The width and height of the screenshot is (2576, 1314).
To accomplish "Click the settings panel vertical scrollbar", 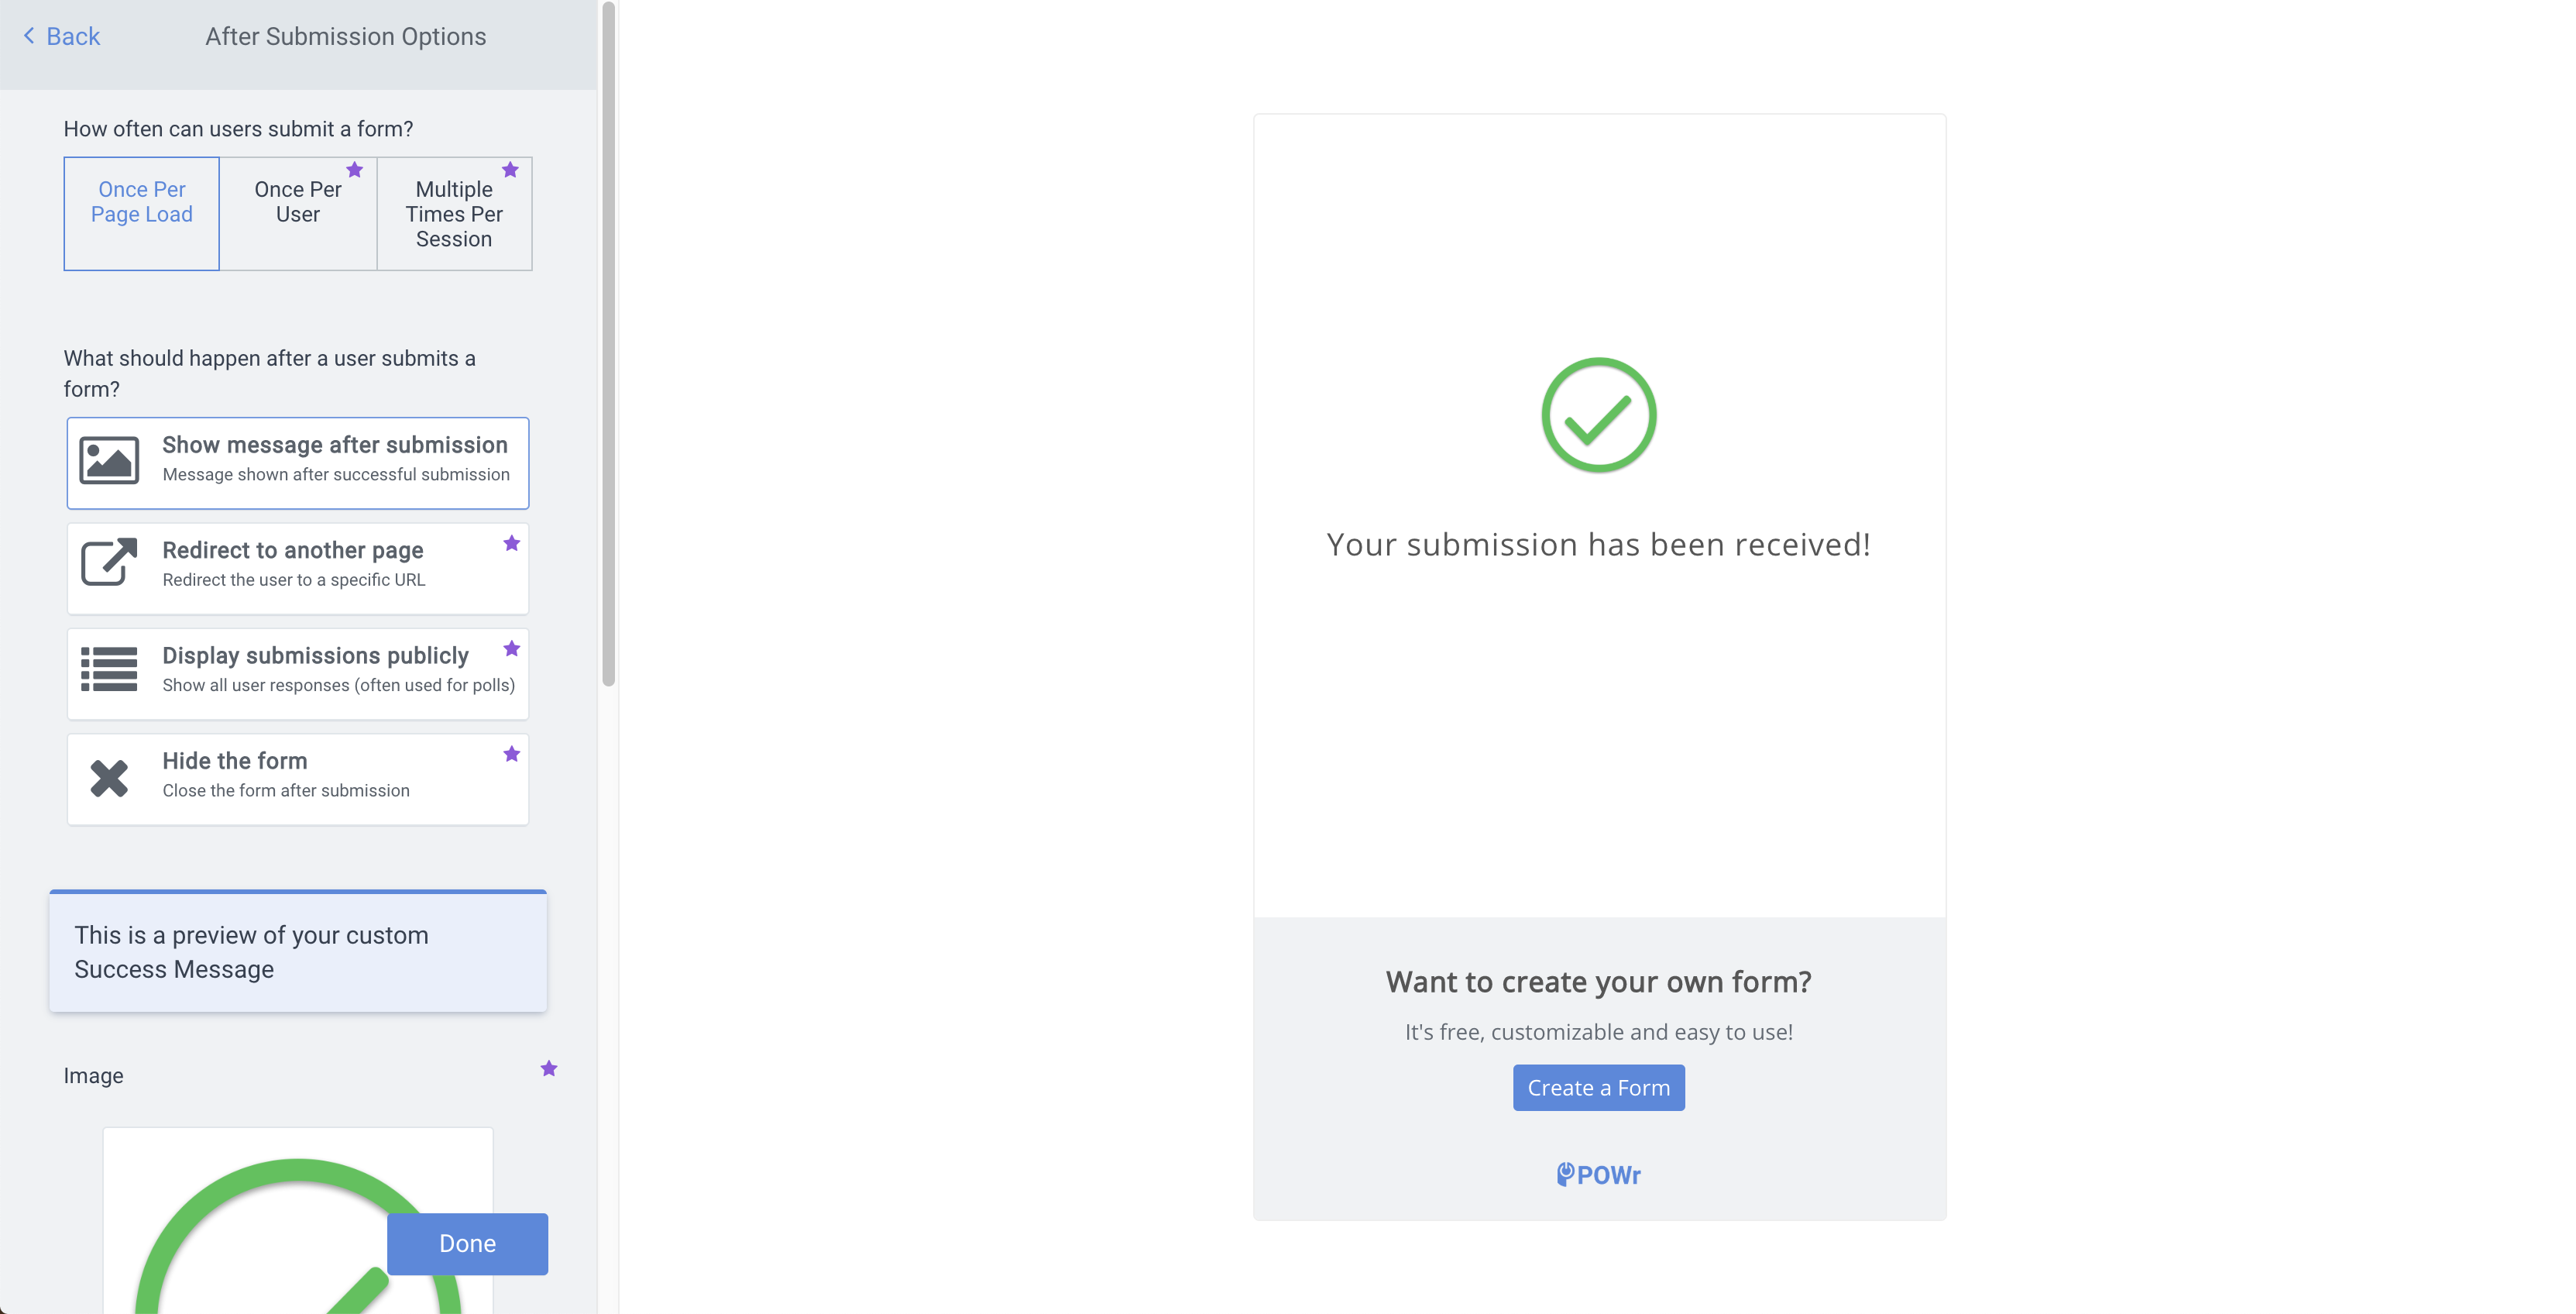I will tap(608, 345).
